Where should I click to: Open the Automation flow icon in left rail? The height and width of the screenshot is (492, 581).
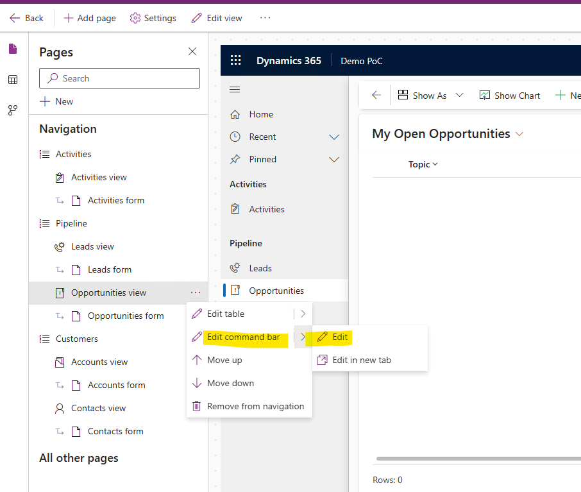13,110
